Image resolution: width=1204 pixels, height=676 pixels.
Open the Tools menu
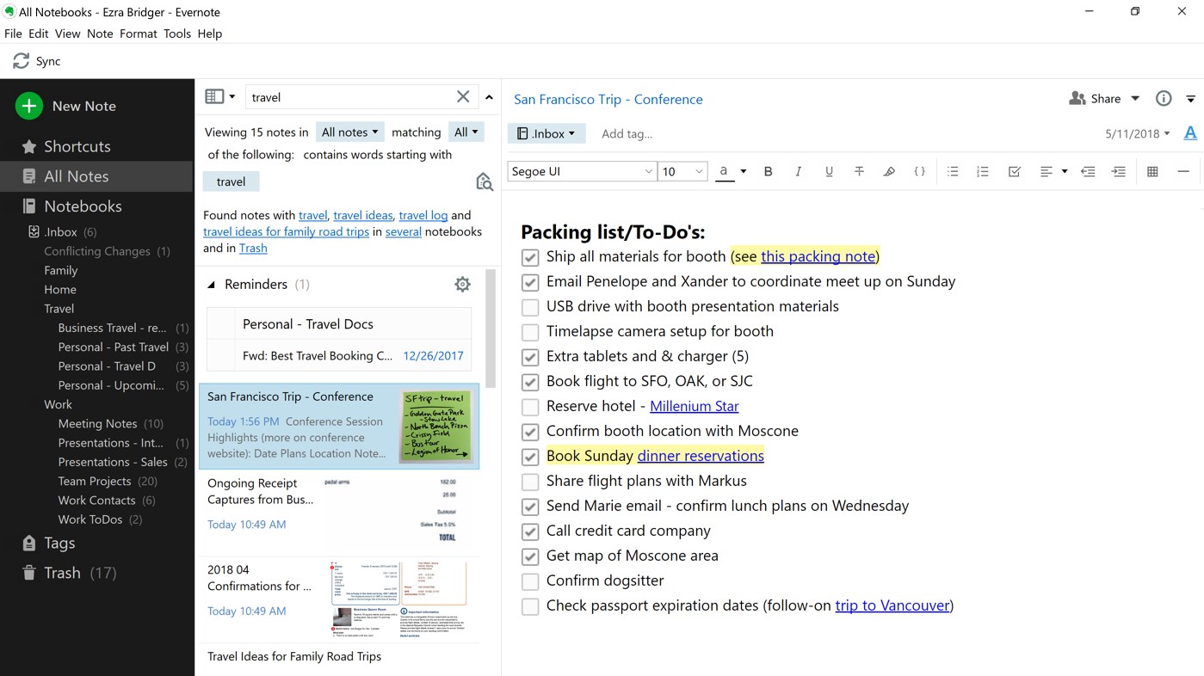(177, 34)
